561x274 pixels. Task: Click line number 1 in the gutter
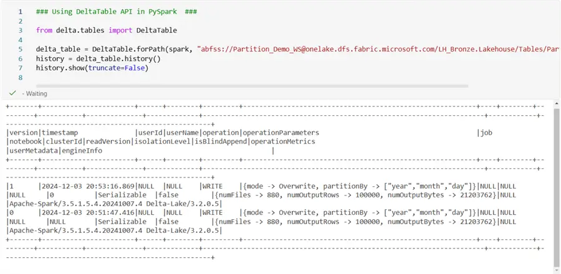pyautogui.click(x=21, y=12)
